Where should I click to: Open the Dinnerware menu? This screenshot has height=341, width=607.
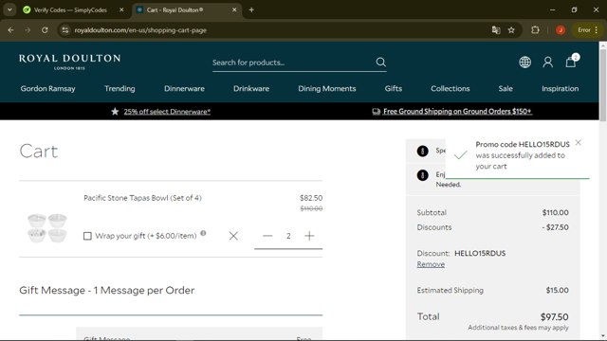(184, 88)
